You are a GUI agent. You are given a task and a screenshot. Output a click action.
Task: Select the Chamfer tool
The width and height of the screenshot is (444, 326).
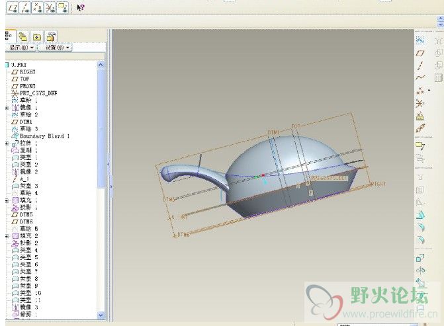pos(420,239)
